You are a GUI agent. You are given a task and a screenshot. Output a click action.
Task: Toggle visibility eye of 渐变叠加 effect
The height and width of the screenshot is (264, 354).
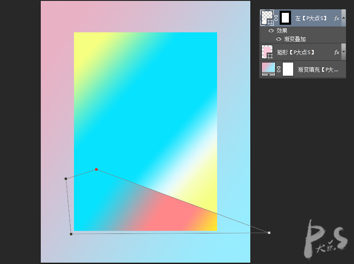279,39
